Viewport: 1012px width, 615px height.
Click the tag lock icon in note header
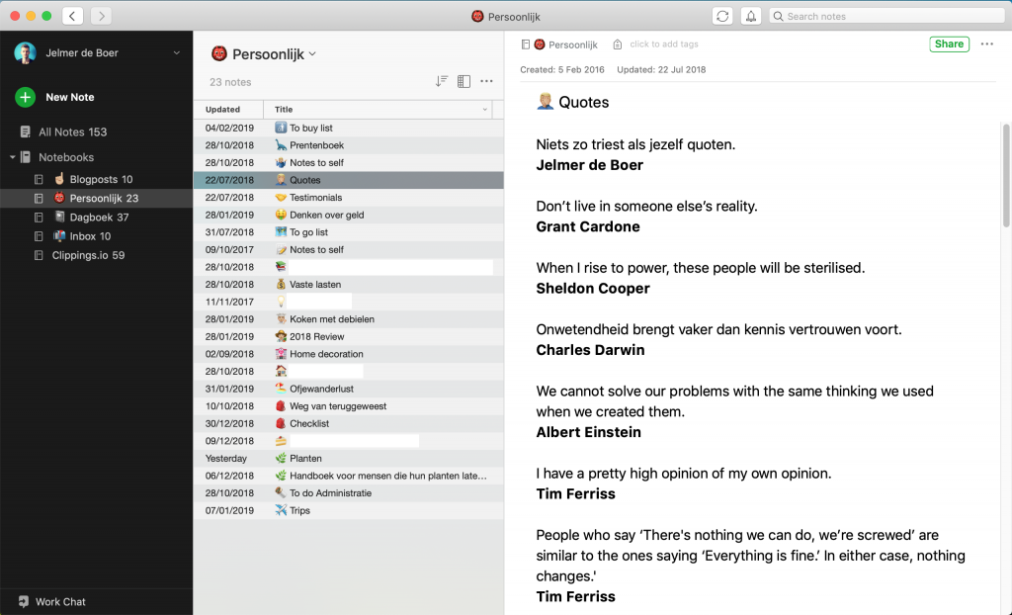point(618,44)
